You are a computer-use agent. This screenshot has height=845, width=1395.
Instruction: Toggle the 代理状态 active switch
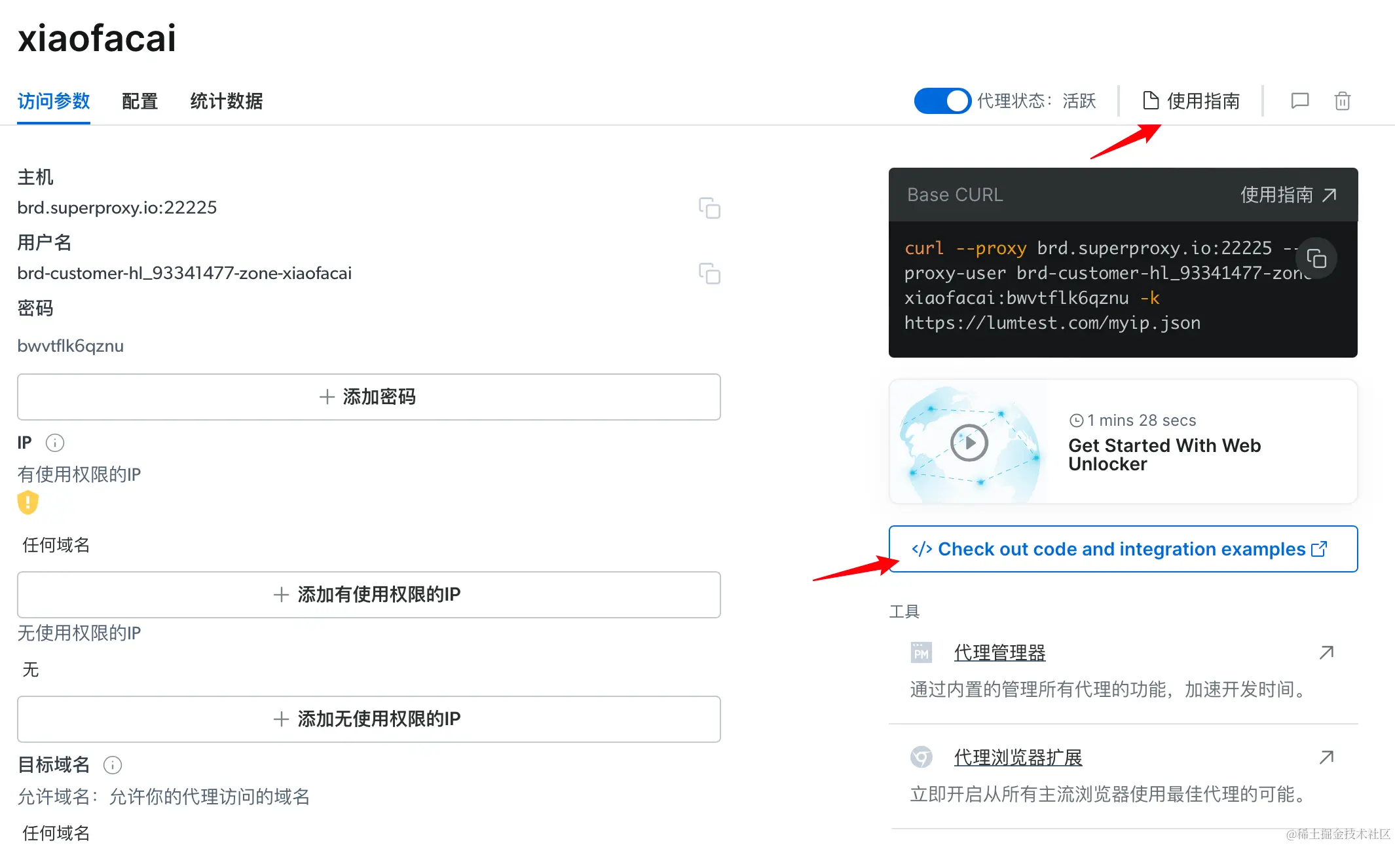[942, 101]
